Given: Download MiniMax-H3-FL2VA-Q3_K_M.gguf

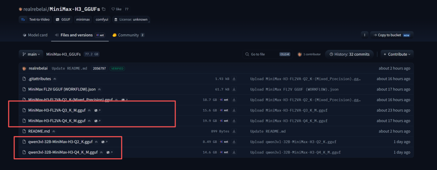Looking at the screenshot, I should [x=234, y=110].
